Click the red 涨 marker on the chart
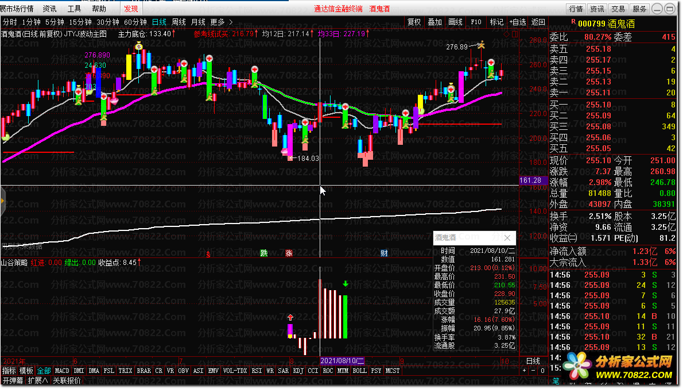 289,253
